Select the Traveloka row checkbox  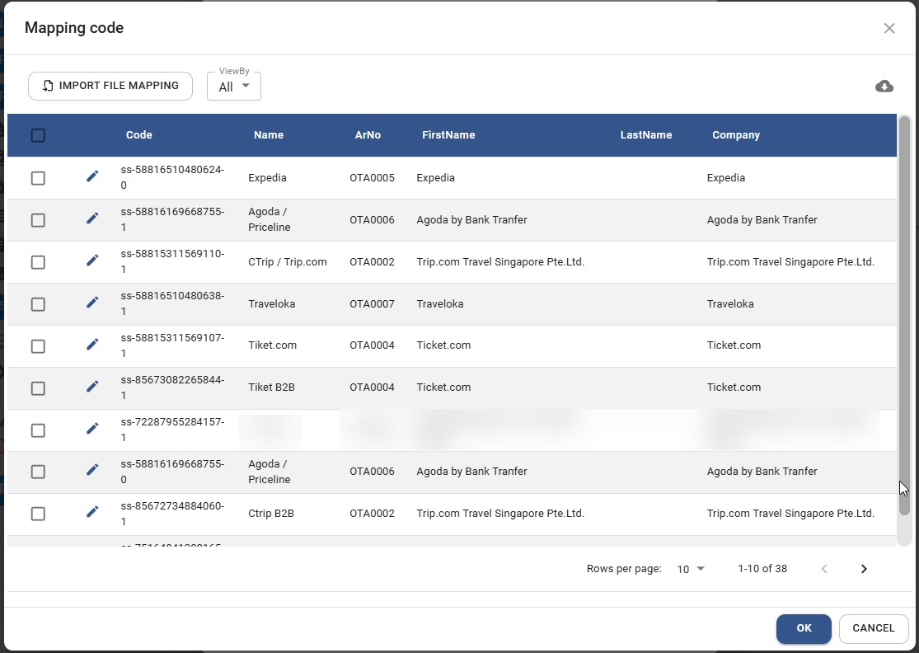(38, 304)
